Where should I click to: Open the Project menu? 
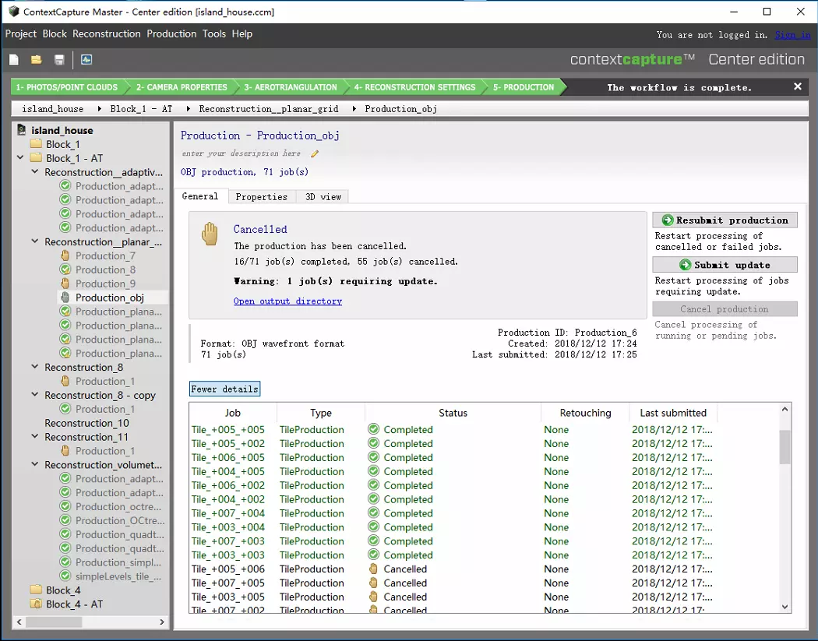(21, 34)
